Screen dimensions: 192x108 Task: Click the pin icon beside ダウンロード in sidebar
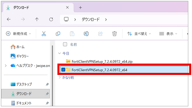tap(47, 94)
